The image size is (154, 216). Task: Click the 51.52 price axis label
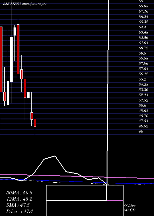click(x=144, y=100)
